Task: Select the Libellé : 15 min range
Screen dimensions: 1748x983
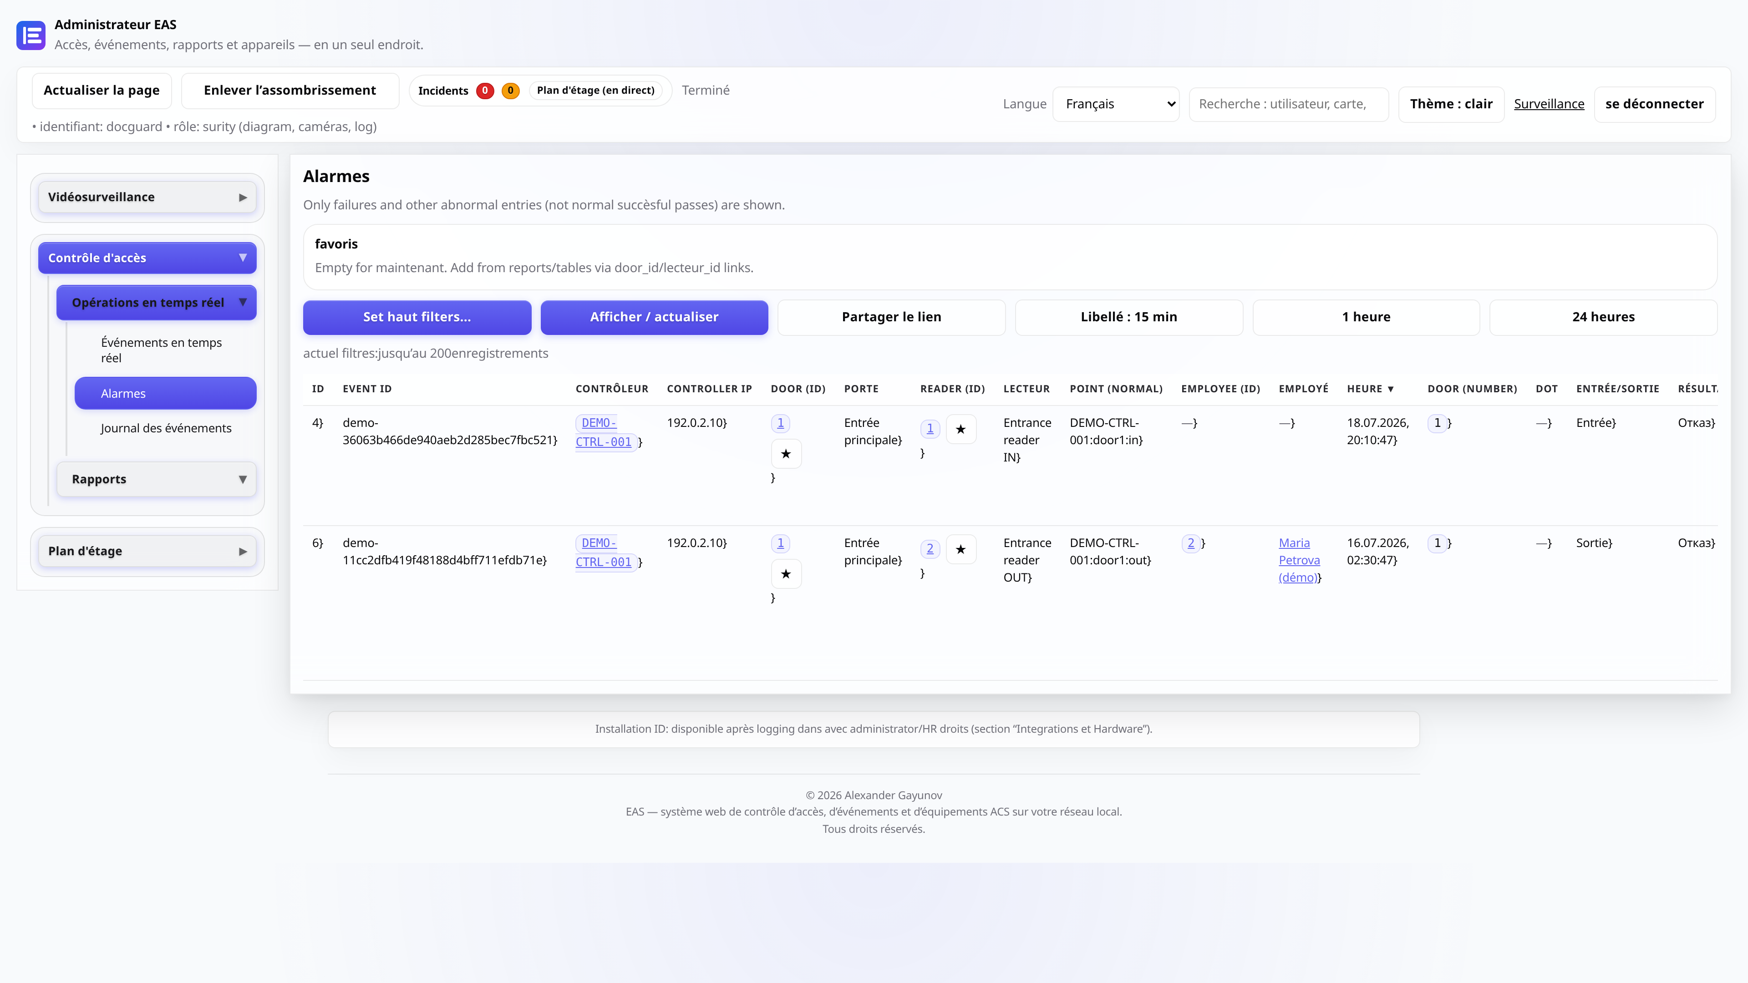Action: click(x=1128, y=317)
